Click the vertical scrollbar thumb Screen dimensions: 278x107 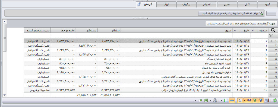(x=5, y=37)
